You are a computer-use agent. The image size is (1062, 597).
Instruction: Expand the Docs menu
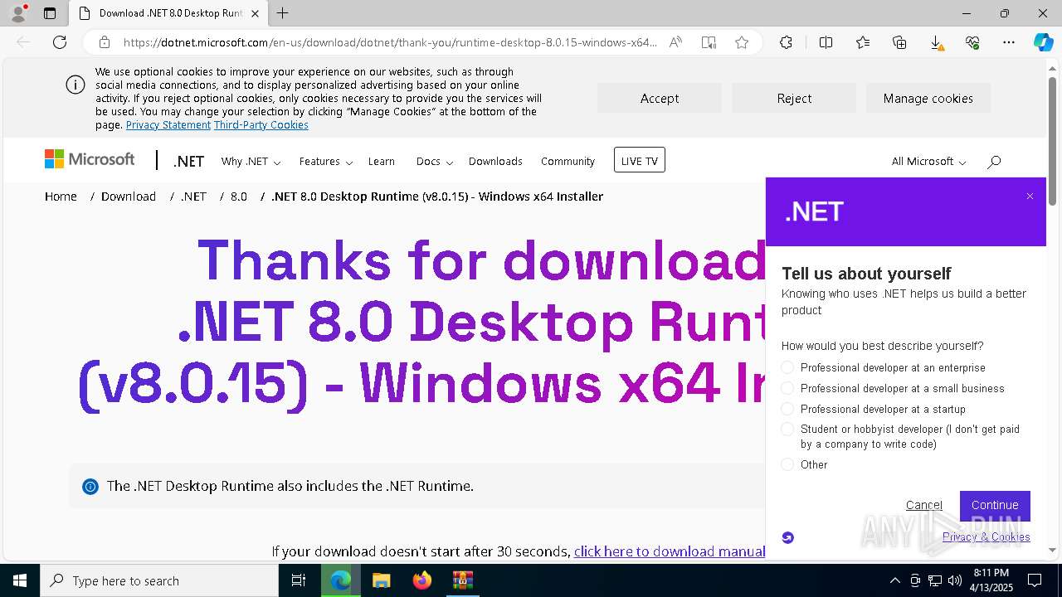(435, 162)
